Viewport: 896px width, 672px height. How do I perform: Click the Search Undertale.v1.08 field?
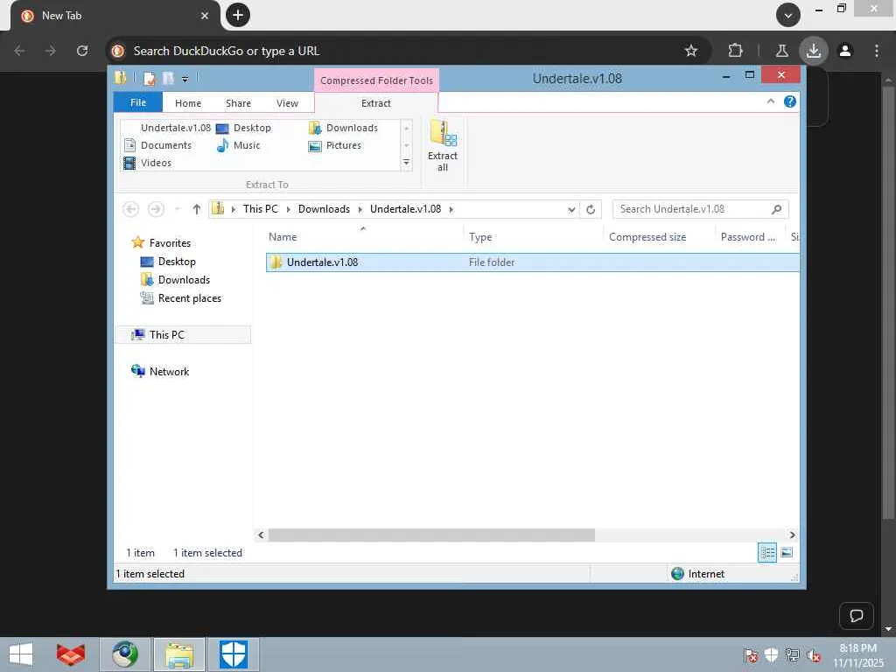(701, 209)
